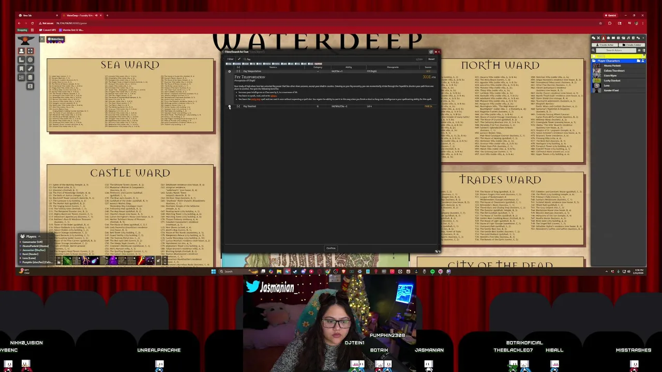Open the Compendium Packs sidebar tab
This screenshot has height=372, width=662.
click(x=633, y=38)
